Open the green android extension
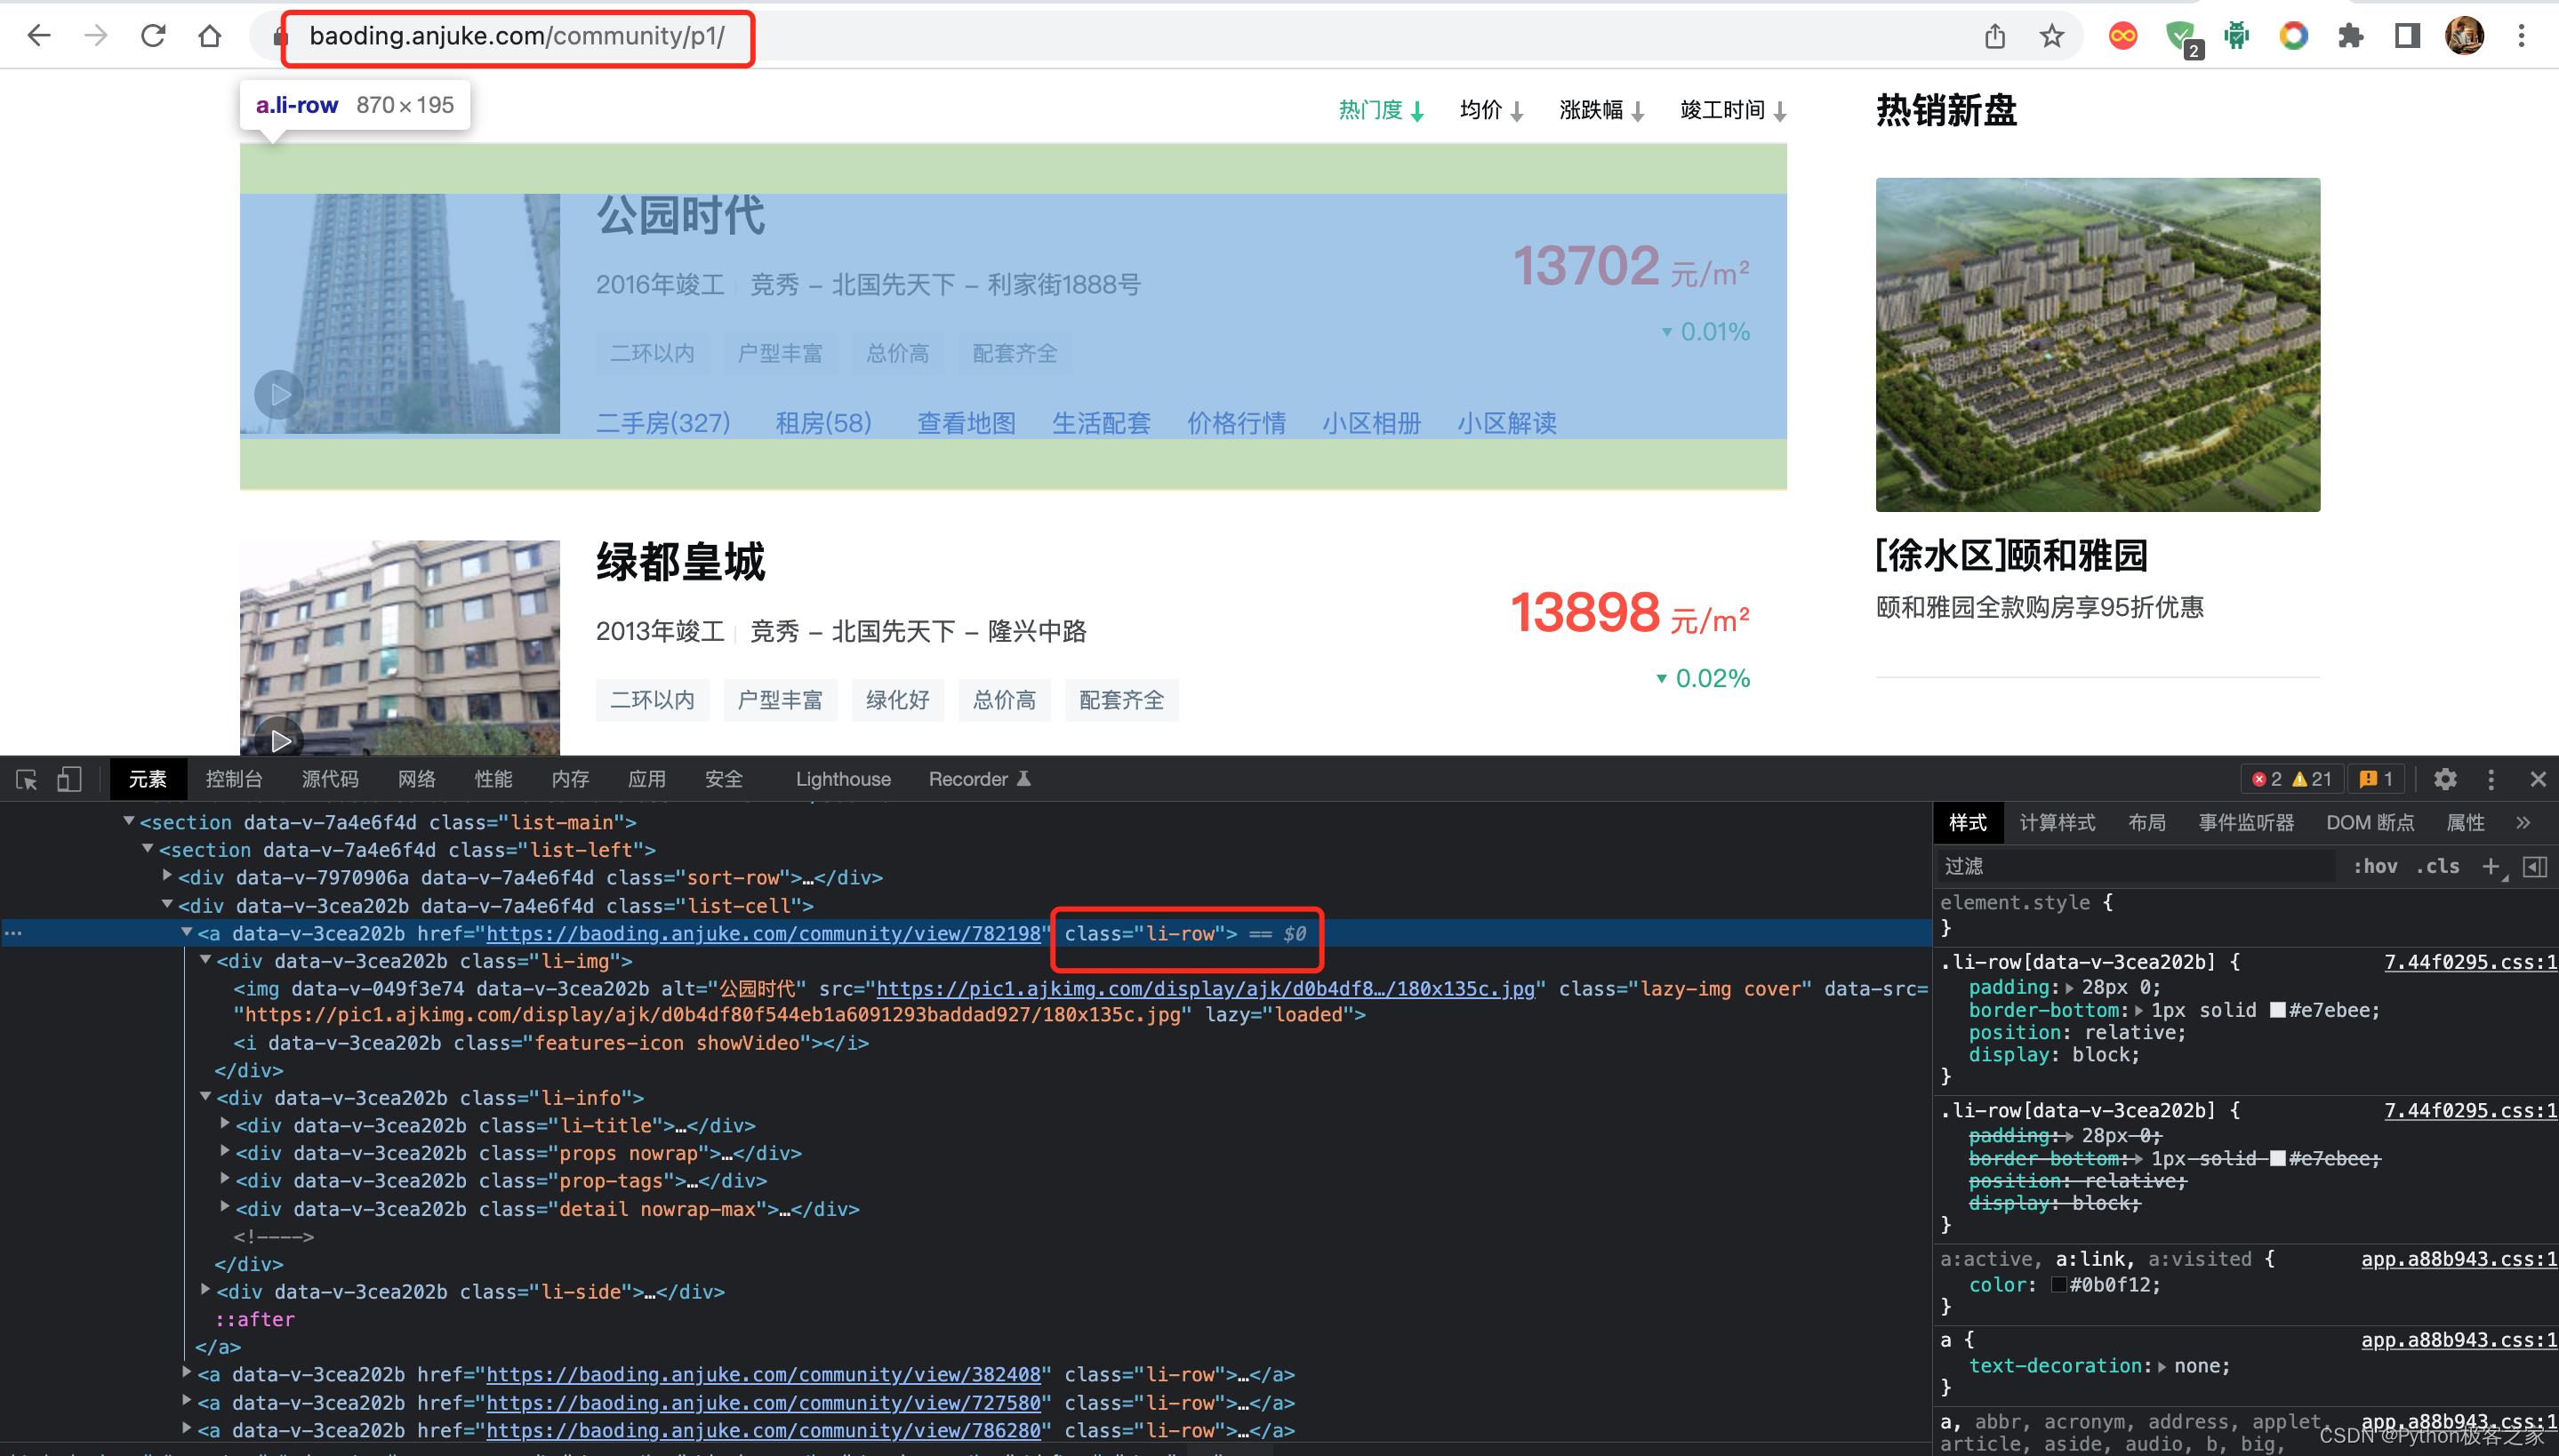This screenshot has width=2559, height=1456. point(2237,37)
